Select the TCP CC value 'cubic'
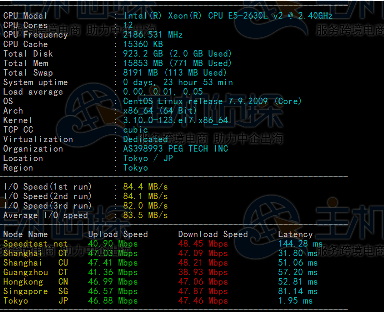Viewport: 384px width, 312px height. tap(135, 130)
